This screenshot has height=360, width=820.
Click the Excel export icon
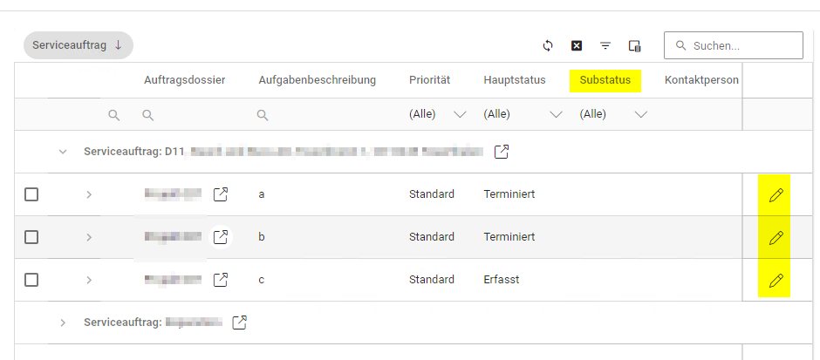(x=577, y=45)
